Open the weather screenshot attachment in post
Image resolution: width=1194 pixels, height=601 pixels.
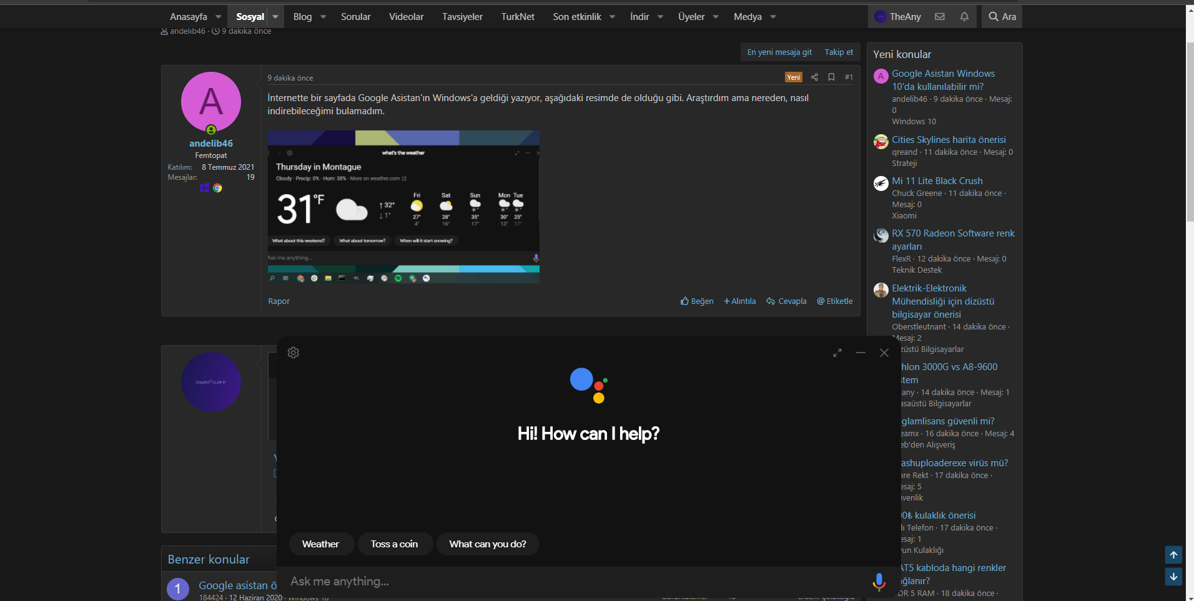pyautogui.click(x=403, y=207)
